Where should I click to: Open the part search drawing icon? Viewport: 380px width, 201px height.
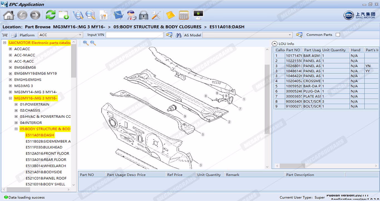[78, 15]
